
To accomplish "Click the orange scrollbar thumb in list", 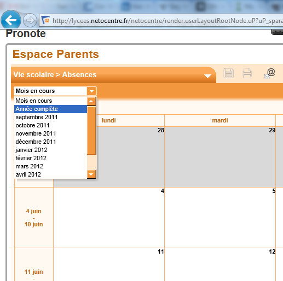I will 91,131.
